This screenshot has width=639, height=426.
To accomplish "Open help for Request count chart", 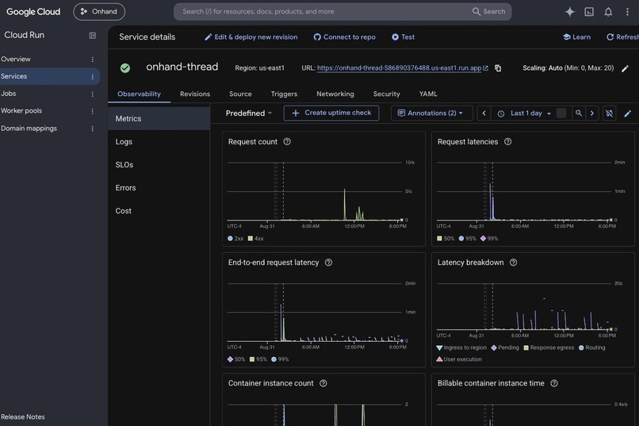I will (287, 142).
